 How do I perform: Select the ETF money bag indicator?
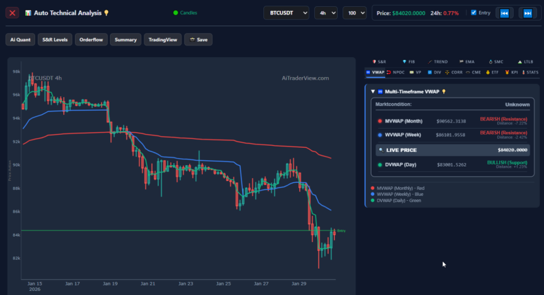click(x=492, y=72)
